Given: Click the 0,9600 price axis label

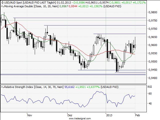Looking at the screenshot, I should coord(152,45).
